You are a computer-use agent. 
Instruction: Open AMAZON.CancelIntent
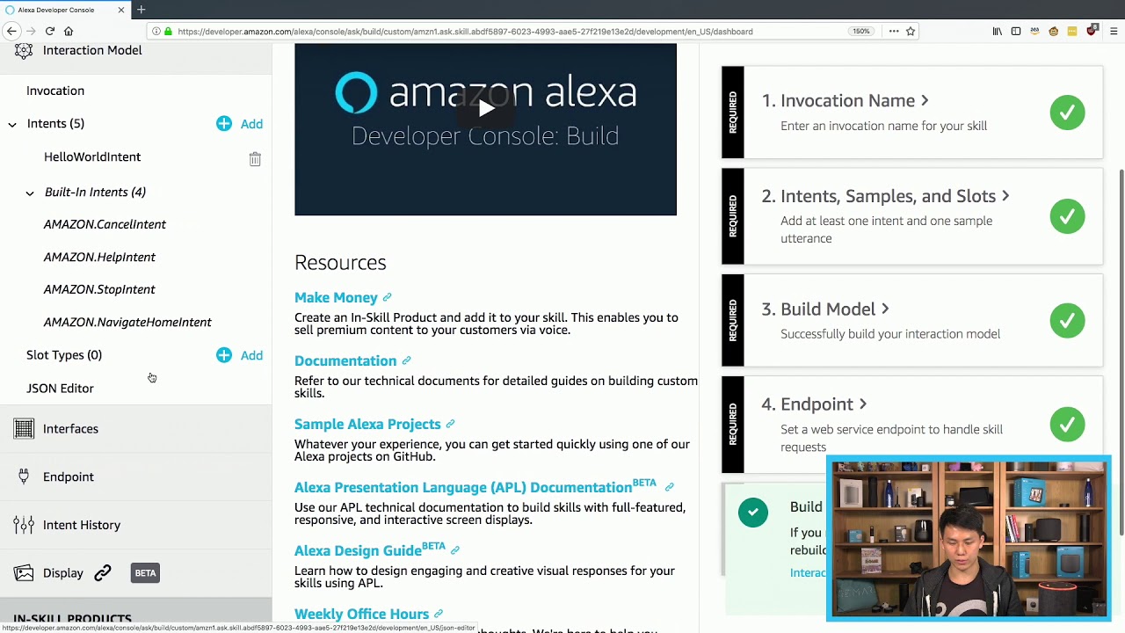tap(105, 224)
